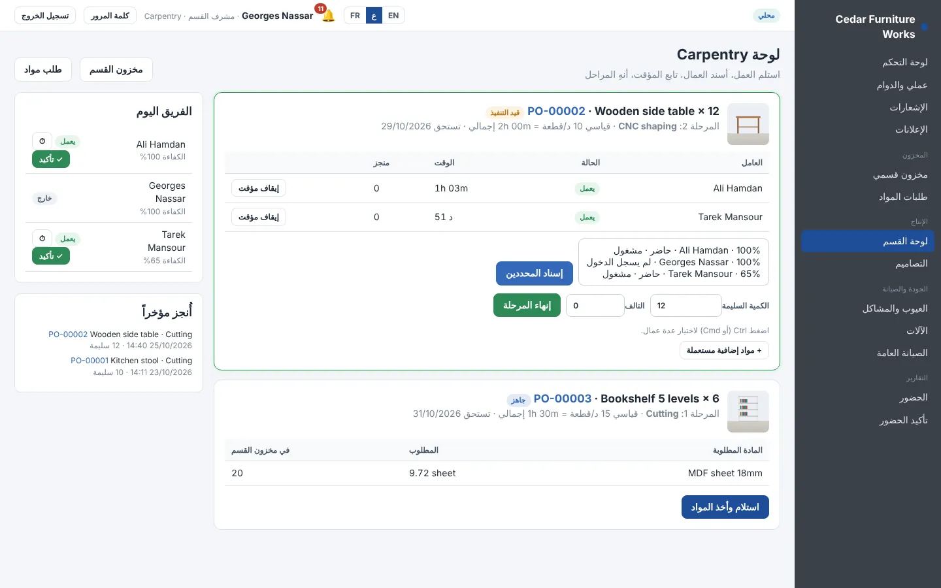The width and height of the screenshot is (941, 588).
Task: Switch language to EN
Action: pos(393,16)
